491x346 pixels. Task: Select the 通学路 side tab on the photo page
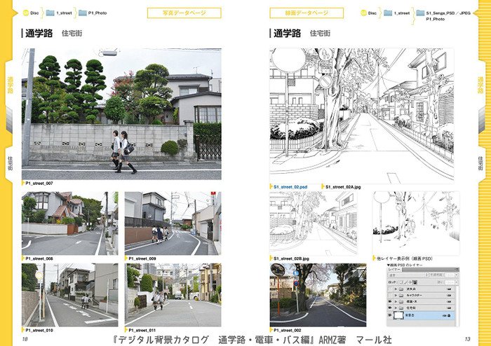pos(10,90)
